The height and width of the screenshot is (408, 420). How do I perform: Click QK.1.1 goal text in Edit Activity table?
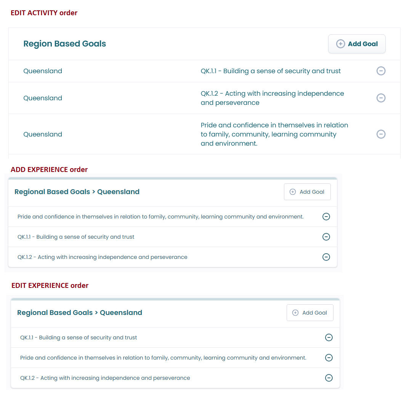(271, 71)
